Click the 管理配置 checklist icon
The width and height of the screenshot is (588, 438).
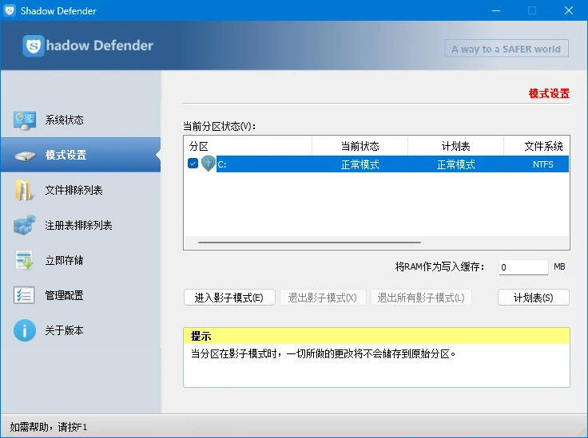point(24,295)
